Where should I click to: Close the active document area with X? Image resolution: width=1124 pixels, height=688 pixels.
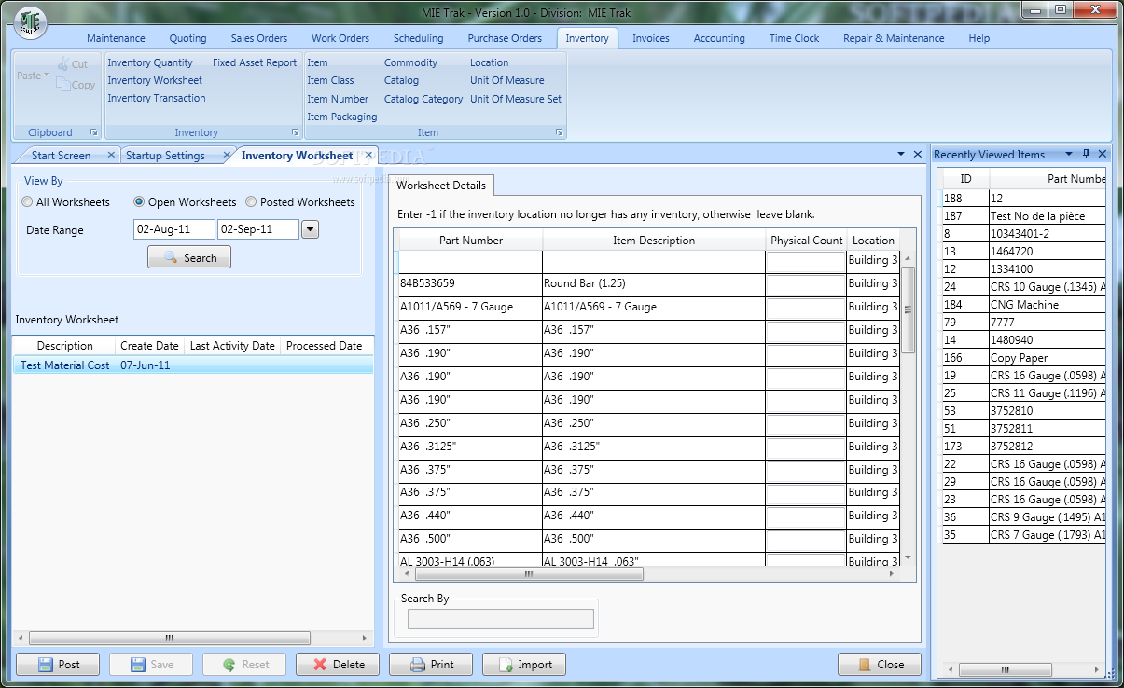[917, 154]
